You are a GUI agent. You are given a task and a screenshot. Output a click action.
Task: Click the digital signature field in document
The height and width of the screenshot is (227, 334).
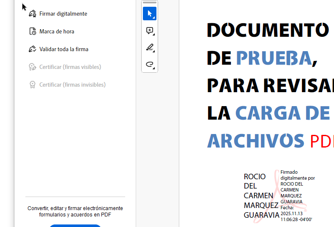click(279, 196)
